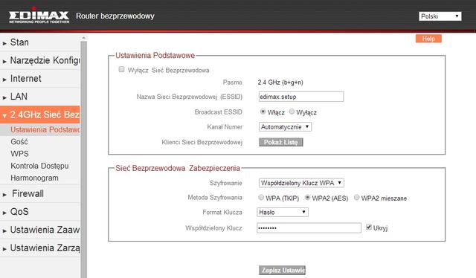This screenshot has width=476, height=278.
Task: Open the Kontrola Dostępu submenu item
Action: [39, 166]
